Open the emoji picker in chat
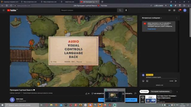 143,81
